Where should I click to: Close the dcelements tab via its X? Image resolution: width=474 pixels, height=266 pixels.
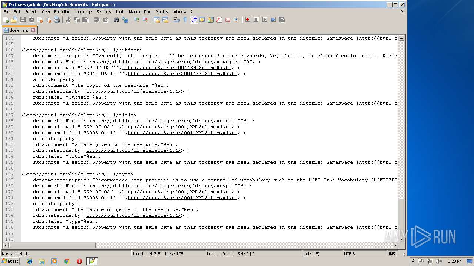pyautogui.click(x=33, y=30)
